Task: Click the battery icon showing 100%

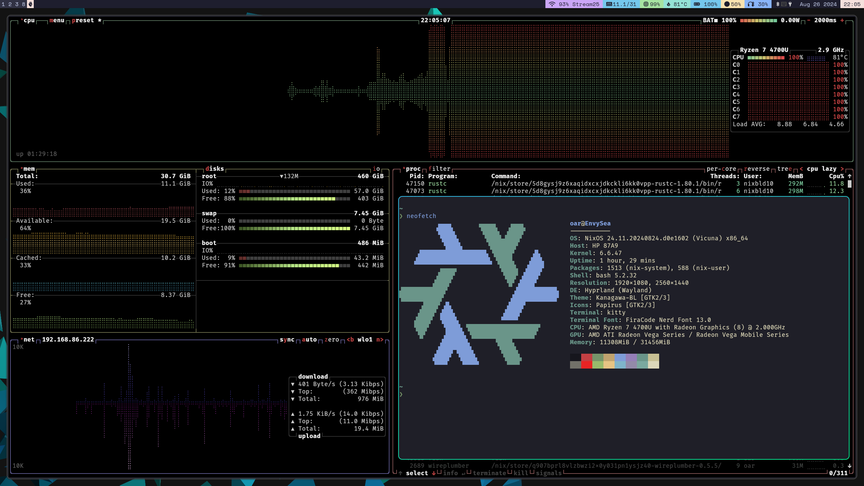Action: tap(697, 4)
